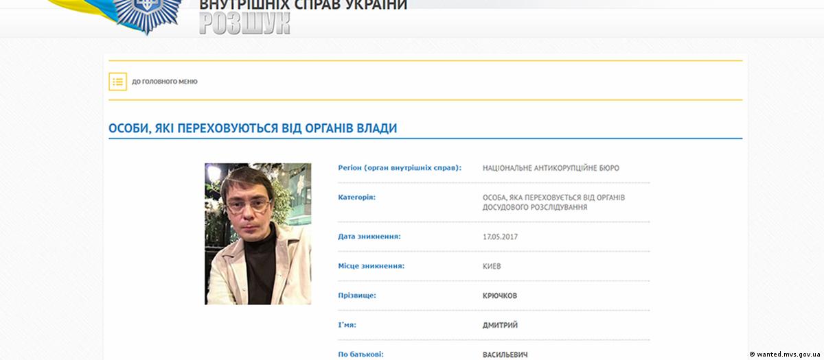Click the police badge emblem logo
This screenshot has width=824, height=360.
(x=148, y=15)
